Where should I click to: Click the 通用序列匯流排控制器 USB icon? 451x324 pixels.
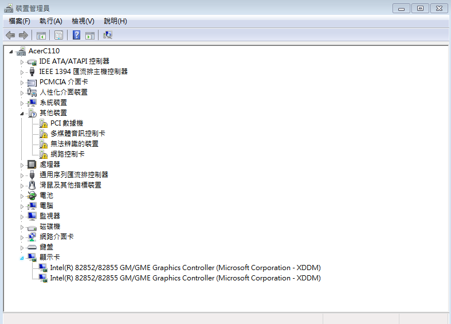32,175
